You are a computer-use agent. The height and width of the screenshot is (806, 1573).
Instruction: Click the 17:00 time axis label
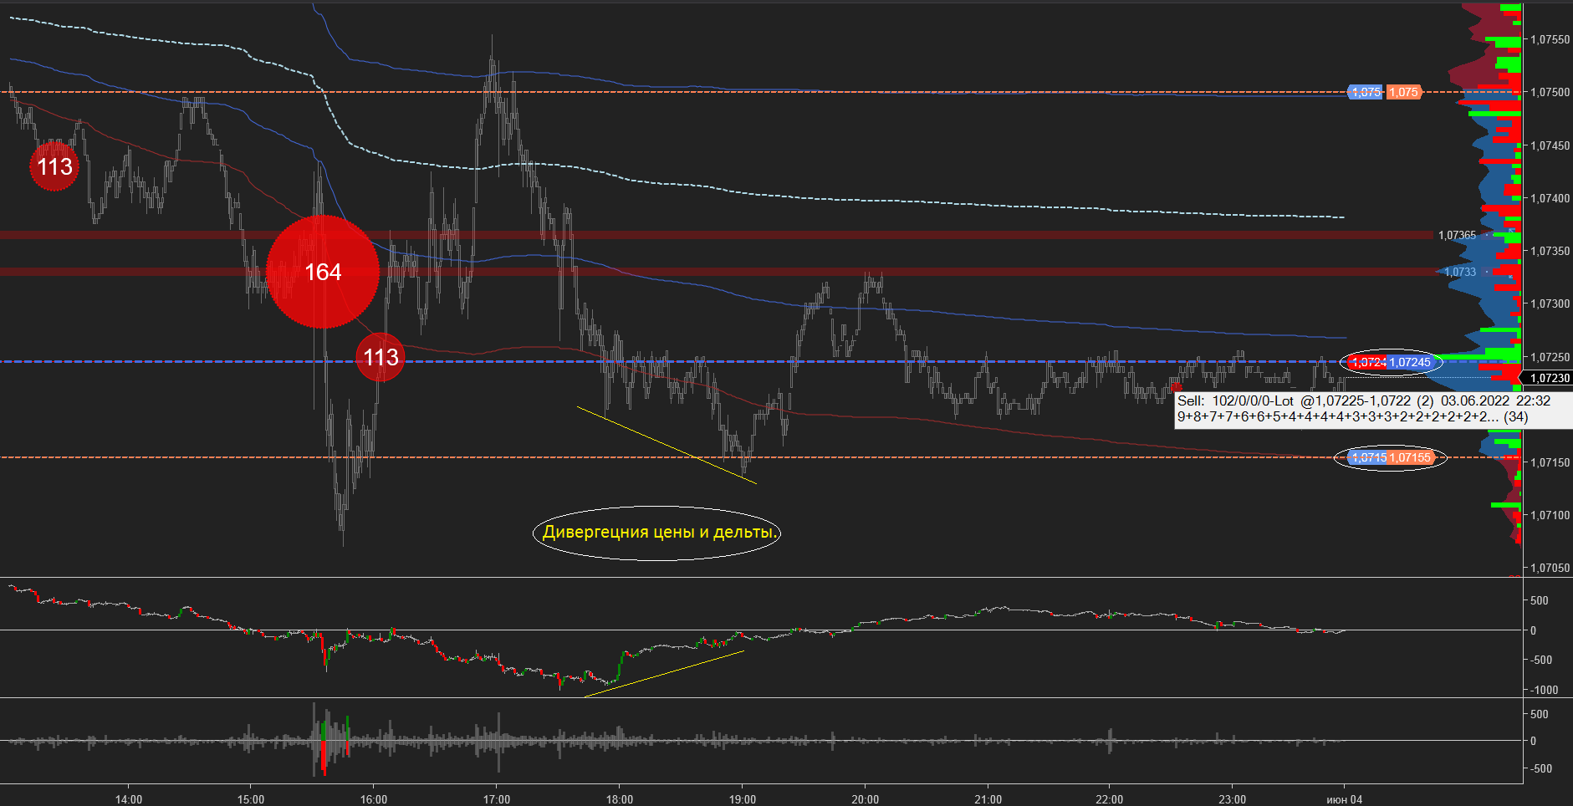tap(497, 799)
